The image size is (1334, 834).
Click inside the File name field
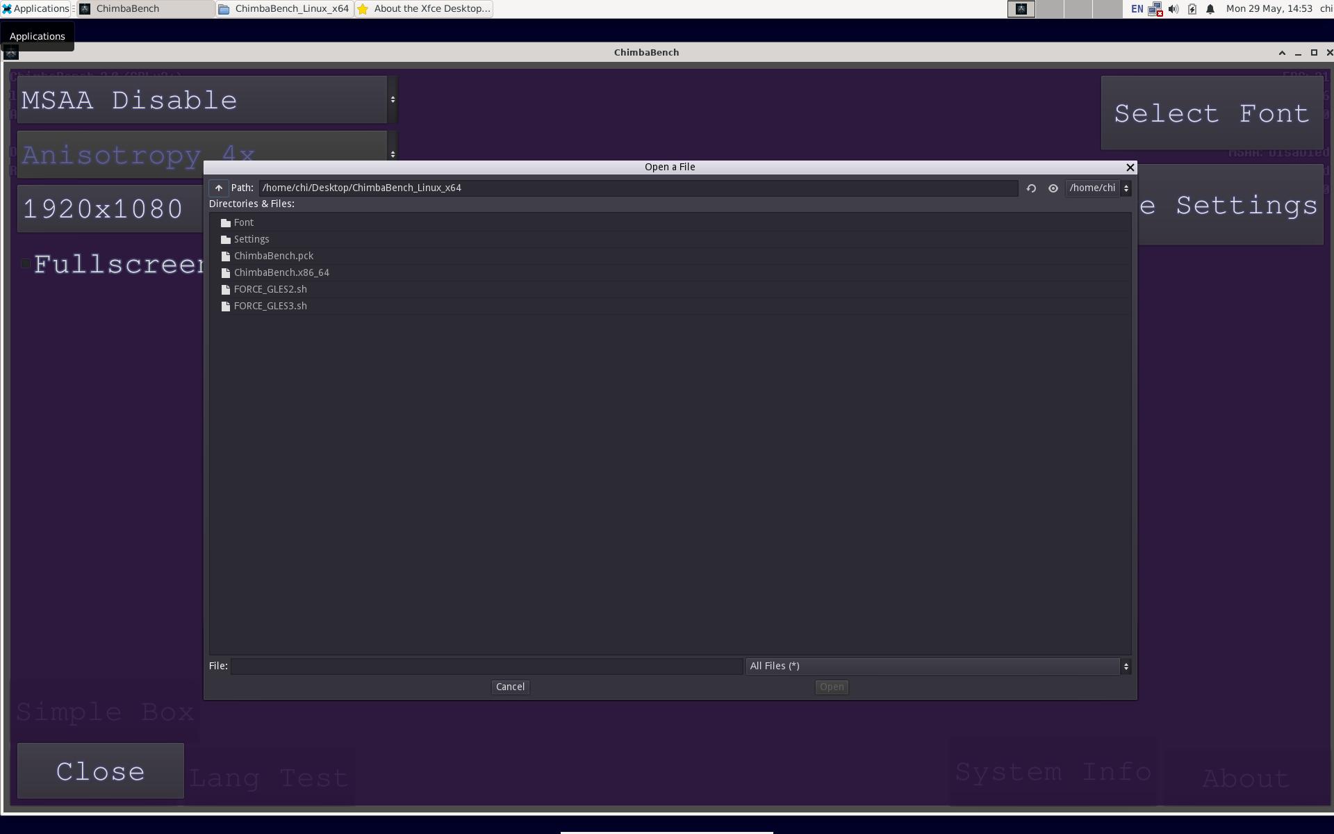pyautogui.click(x=486, y=667)
